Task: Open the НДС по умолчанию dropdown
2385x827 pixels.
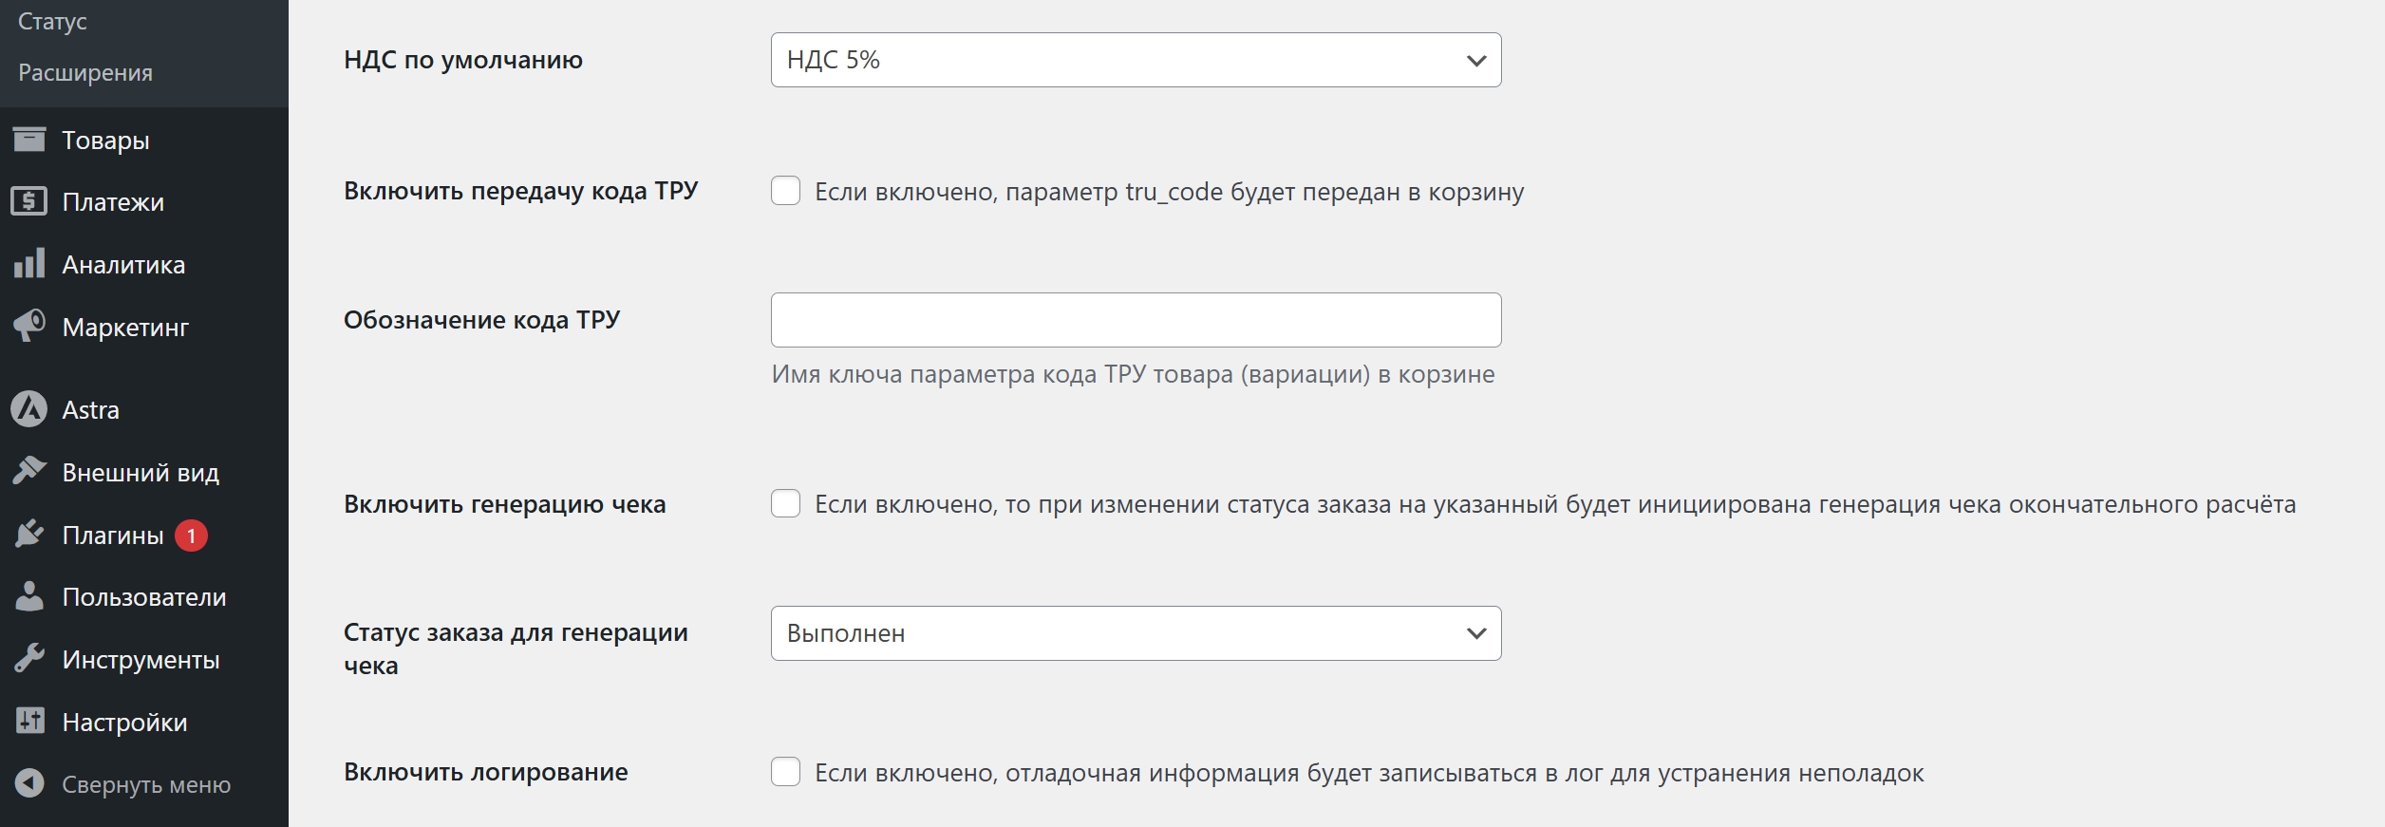Action: coord(1136,60)
